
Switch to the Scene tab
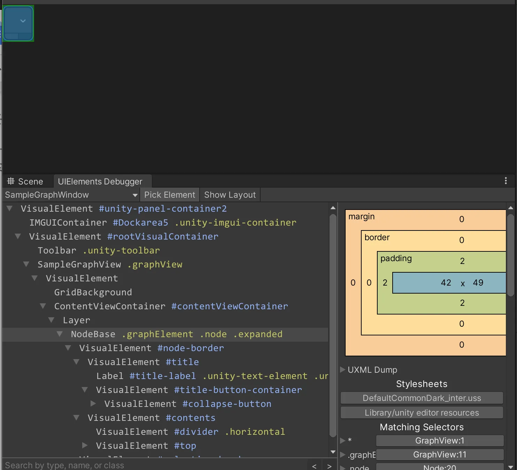(x=25, y=182)
